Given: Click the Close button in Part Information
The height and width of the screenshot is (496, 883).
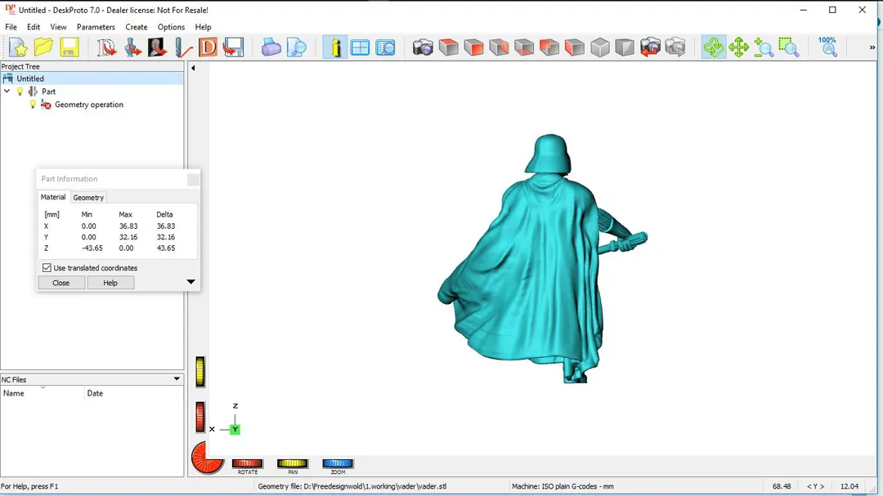Looking at the screenshot, I should tap(61, 283).
